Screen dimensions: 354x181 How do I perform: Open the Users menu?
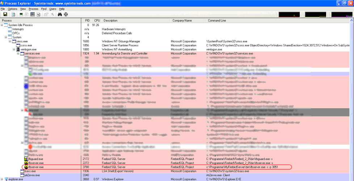coord(53,9)
